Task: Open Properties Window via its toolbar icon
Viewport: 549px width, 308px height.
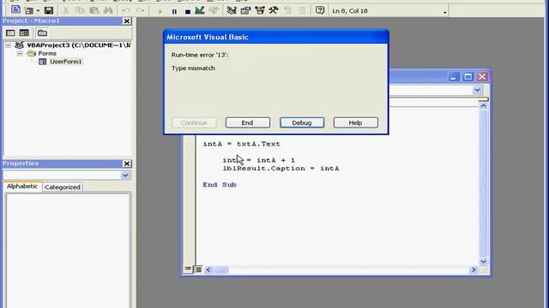Action: point(246,10)
